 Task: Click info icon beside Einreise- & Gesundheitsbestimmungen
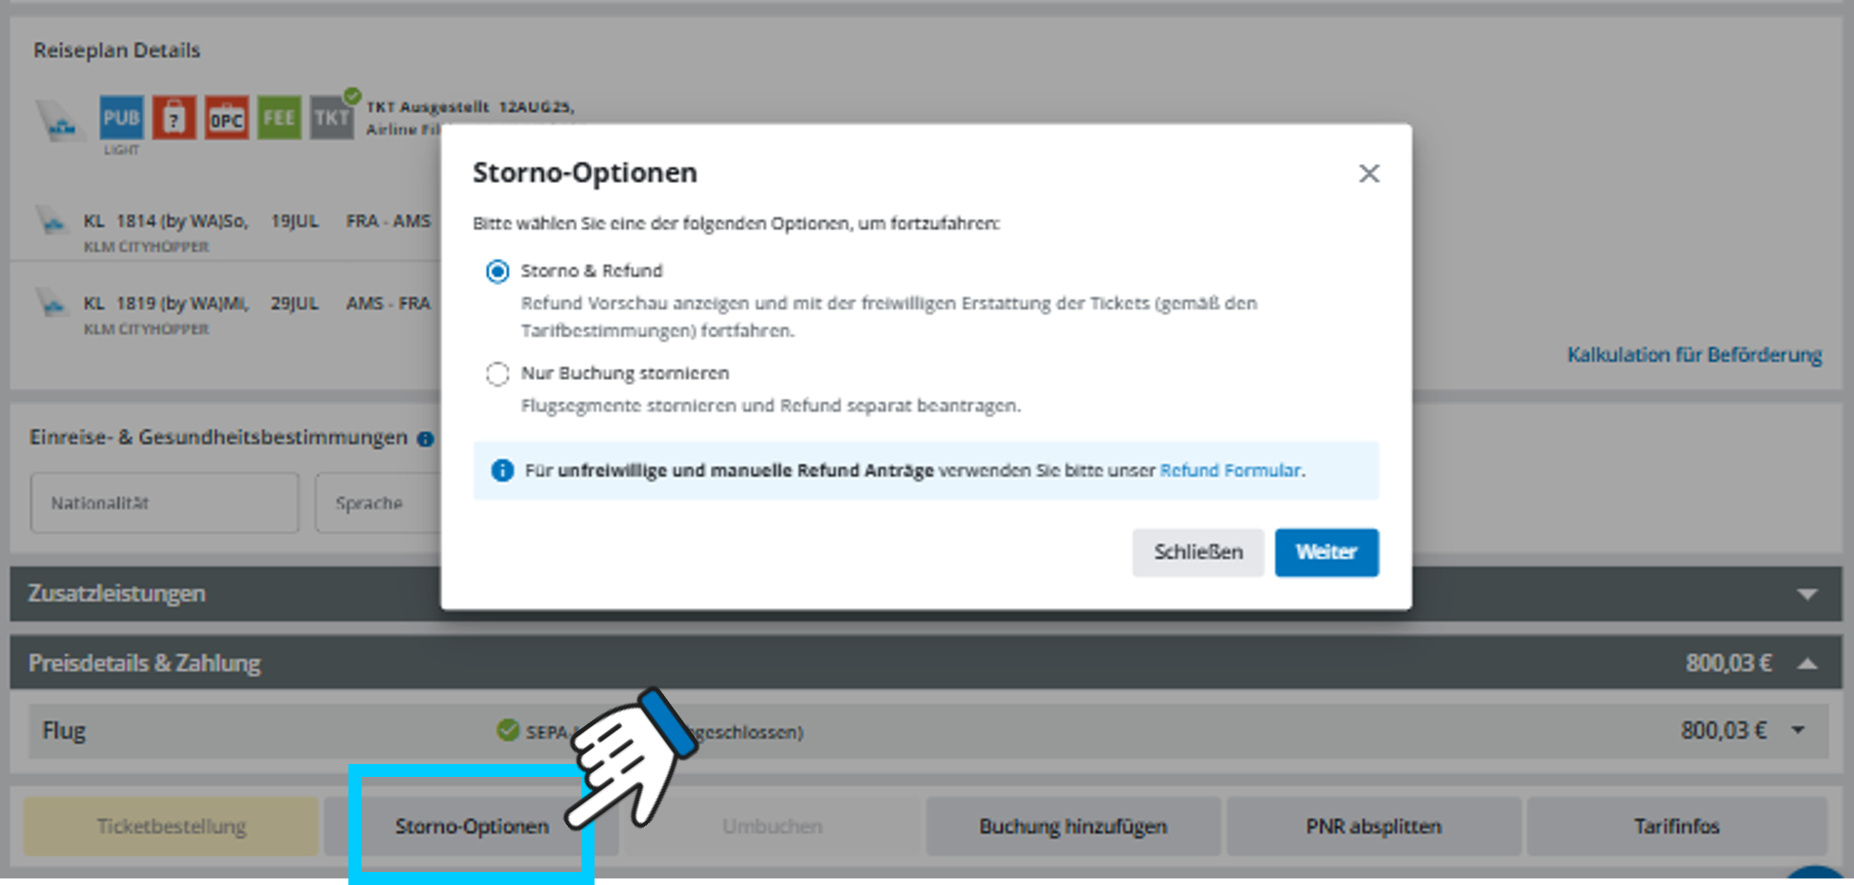pyautogui.click(x=425, y=439)
